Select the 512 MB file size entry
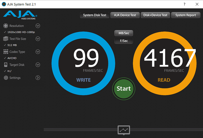203x138 pixels. click(x=12, y=45)
